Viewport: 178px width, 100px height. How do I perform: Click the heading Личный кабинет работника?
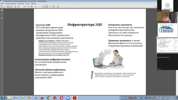click(50, 70)
